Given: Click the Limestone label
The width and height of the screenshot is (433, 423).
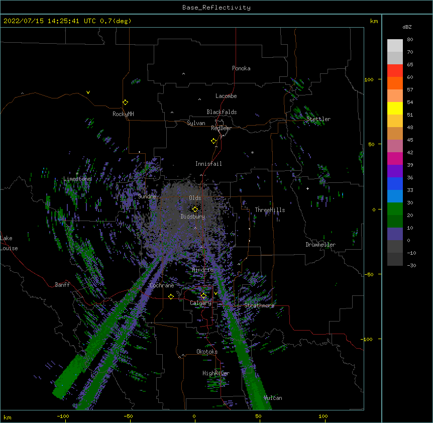Looking at the screenshot, I should [x=77, y=179].
